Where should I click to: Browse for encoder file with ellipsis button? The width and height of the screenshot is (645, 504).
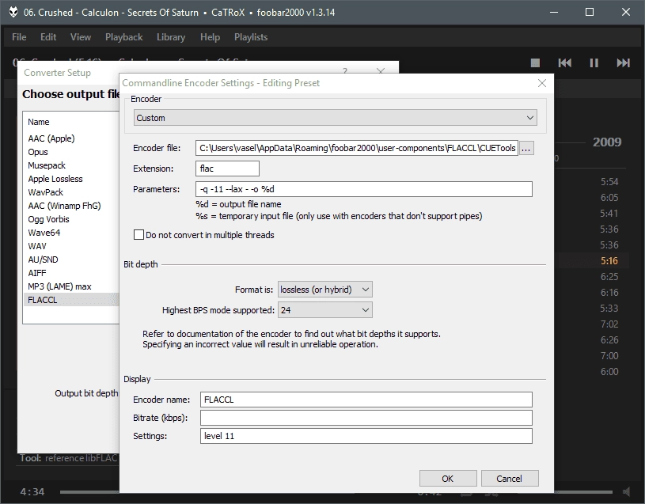(526, 149)
